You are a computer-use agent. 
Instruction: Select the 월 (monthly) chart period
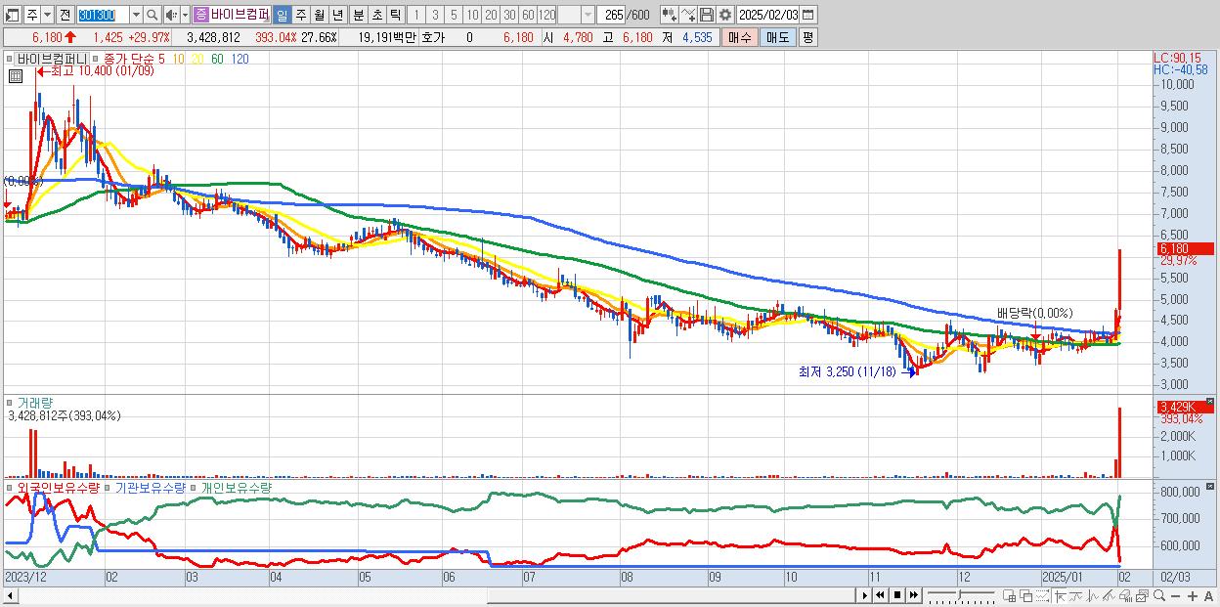[319, 15]
